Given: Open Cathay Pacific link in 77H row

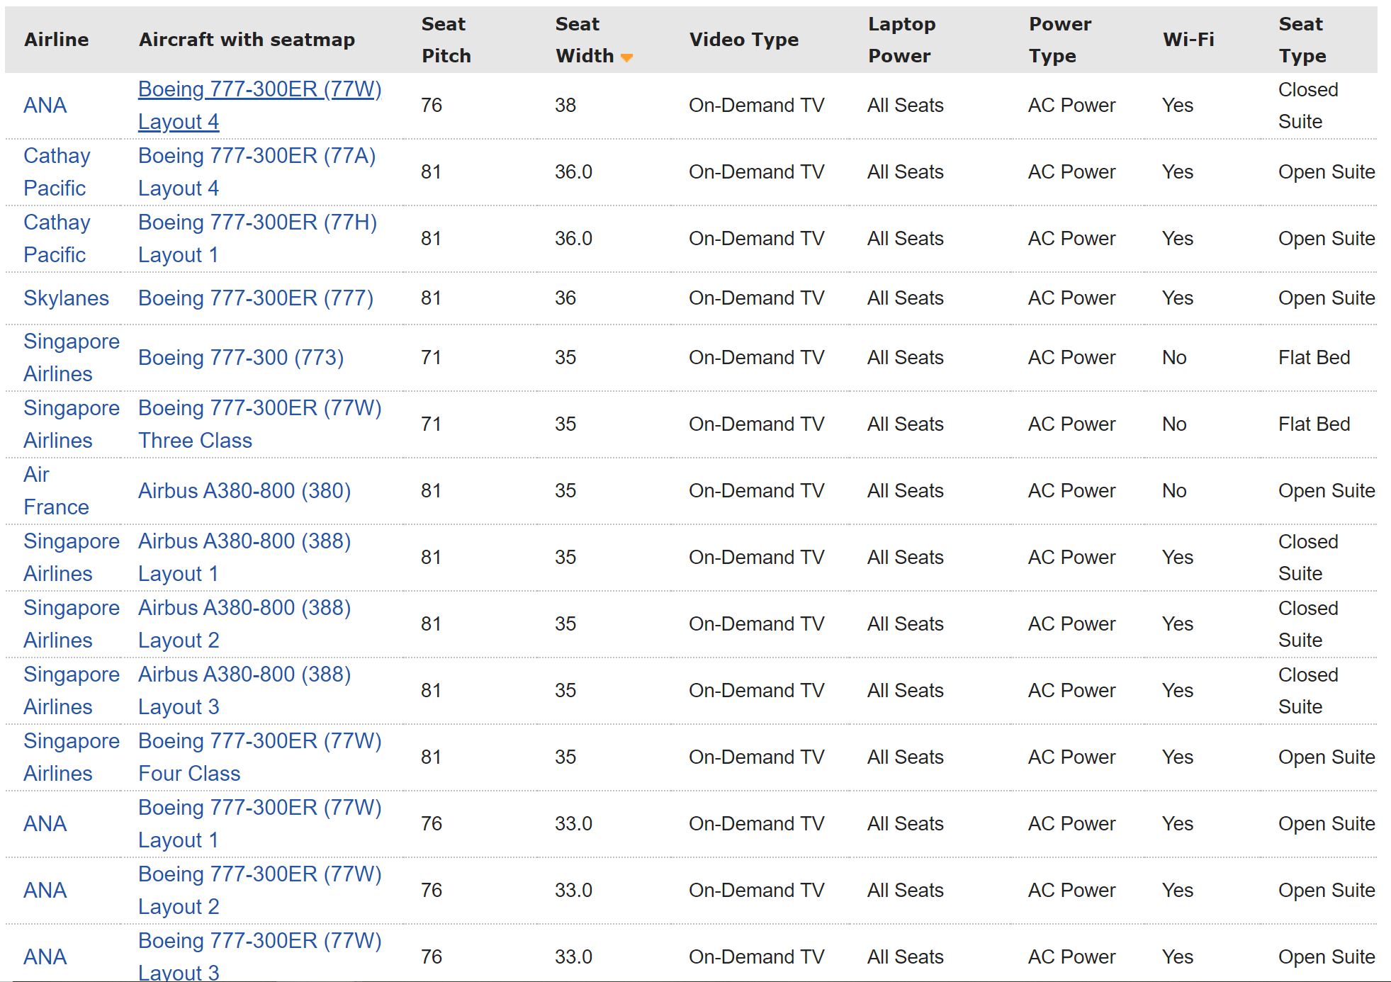Looking at the screenshot, I should click(57, 239).
